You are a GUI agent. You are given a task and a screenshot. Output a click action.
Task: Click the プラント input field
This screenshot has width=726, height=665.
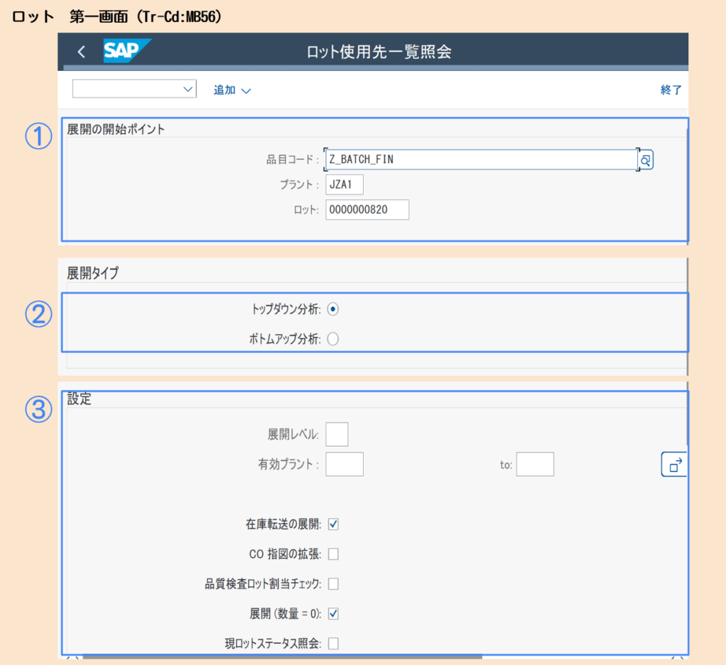click(x=345, y=185)
